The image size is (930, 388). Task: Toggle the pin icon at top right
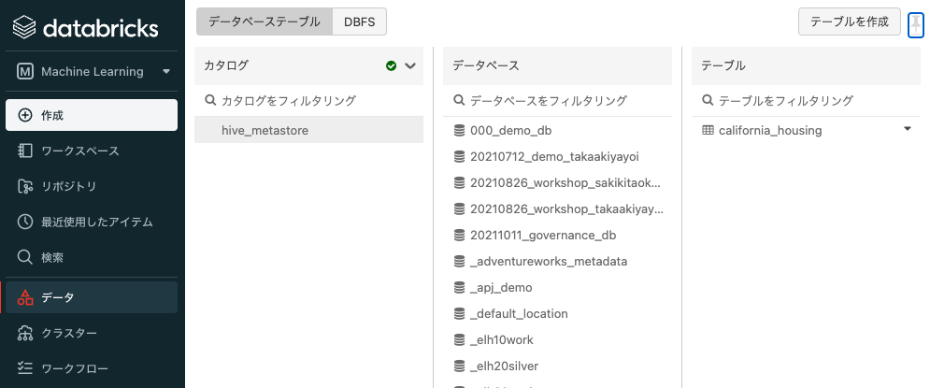point(916,24)
